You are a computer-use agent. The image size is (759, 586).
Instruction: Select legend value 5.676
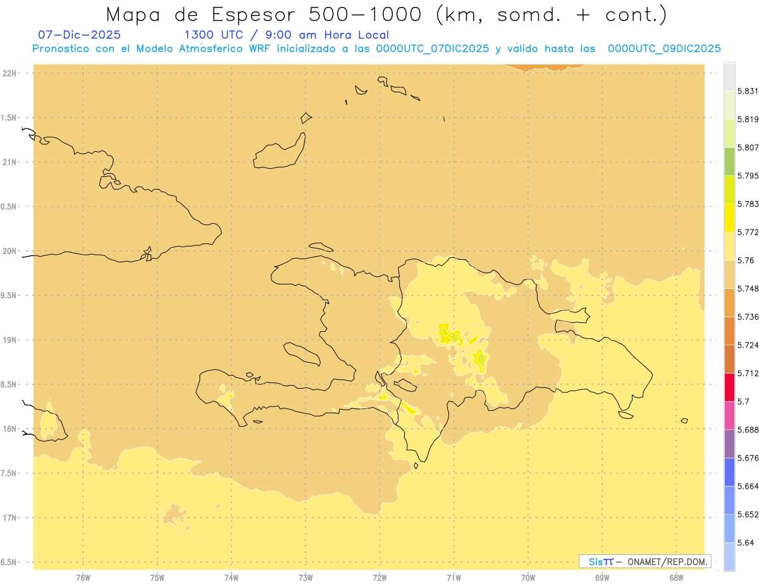coord(748,458)
